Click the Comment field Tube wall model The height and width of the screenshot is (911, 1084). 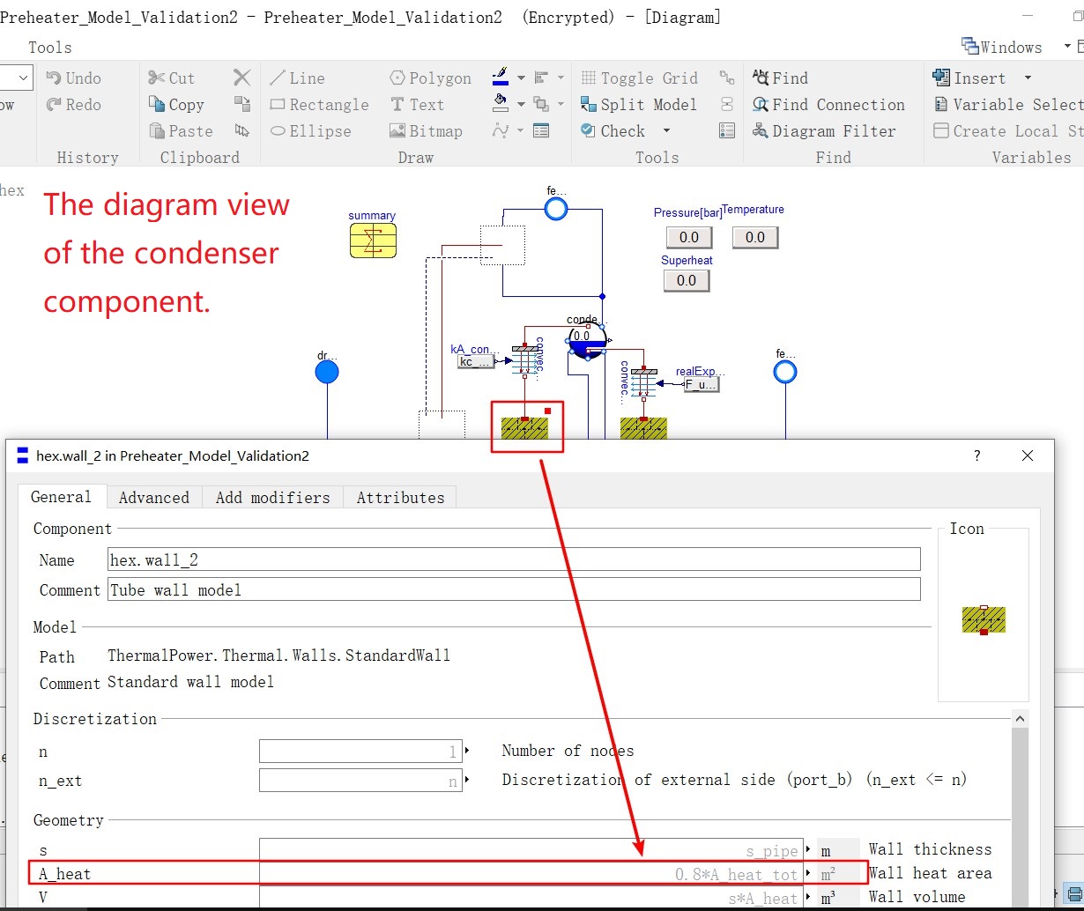coord(514,589)
